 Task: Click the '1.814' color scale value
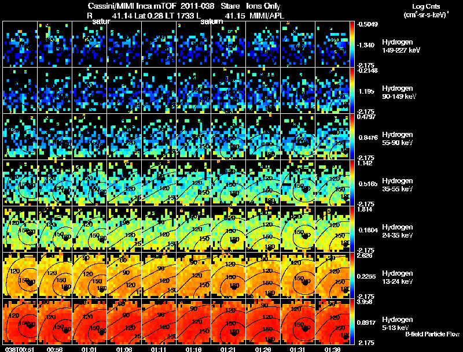click(x=365, y=209)
